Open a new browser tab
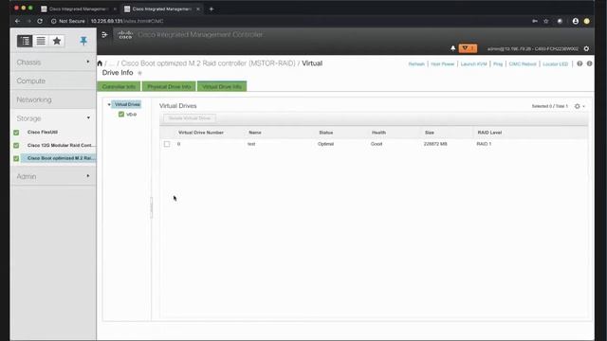 212,9
